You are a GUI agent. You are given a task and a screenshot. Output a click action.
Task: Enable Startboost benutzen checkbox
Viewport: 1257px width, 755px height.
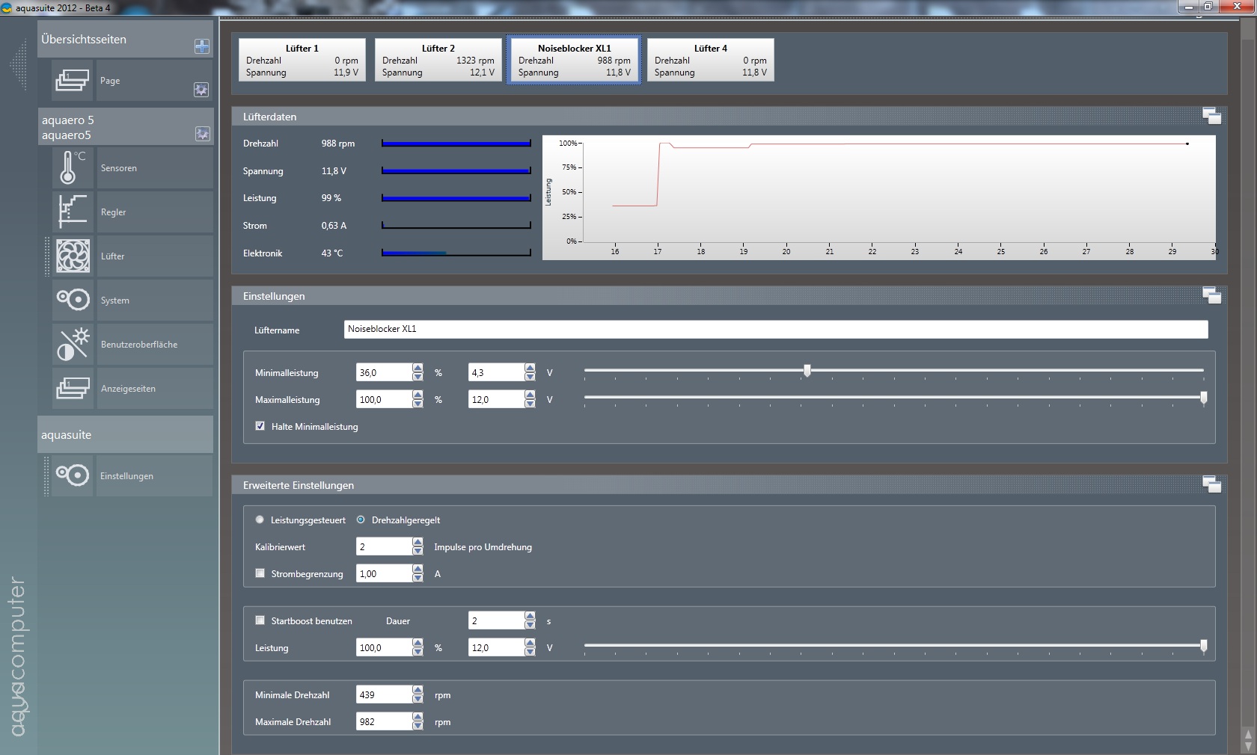pos(260,620)
